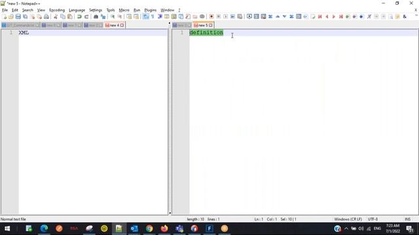Click the Start Recording macro icon
This screenshot has width=419, height=235.
211,16
